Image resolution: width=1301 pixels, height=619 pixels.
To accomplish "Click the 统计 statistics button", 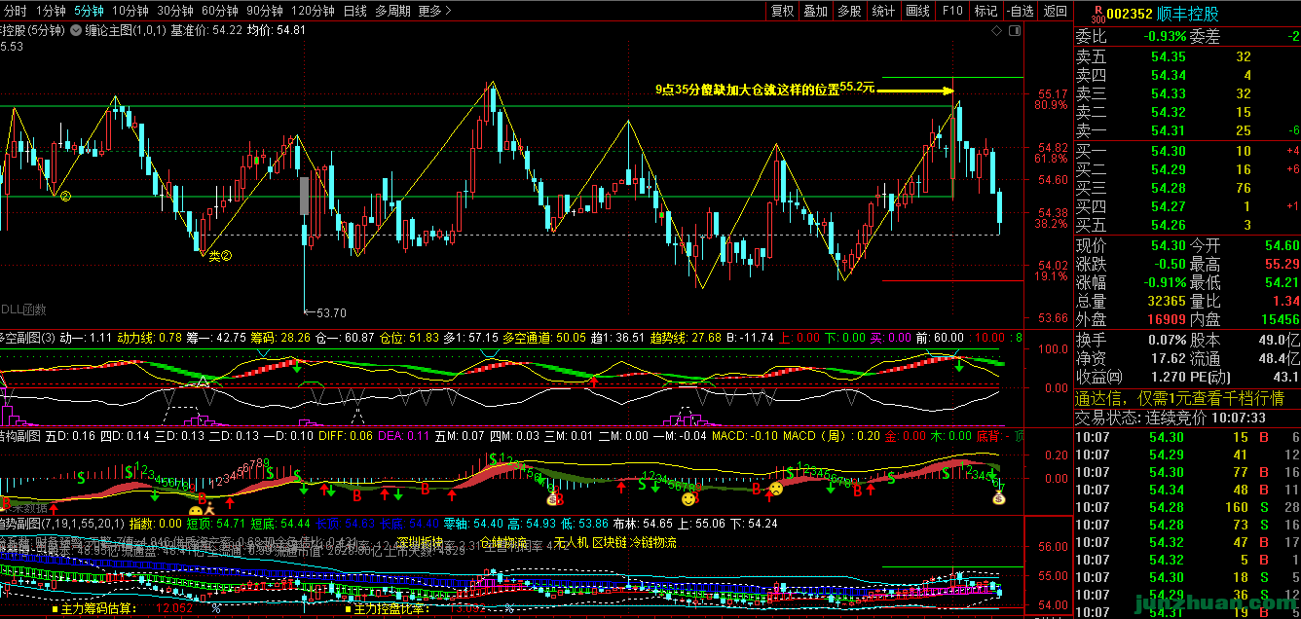I will [x=883, y=11].
